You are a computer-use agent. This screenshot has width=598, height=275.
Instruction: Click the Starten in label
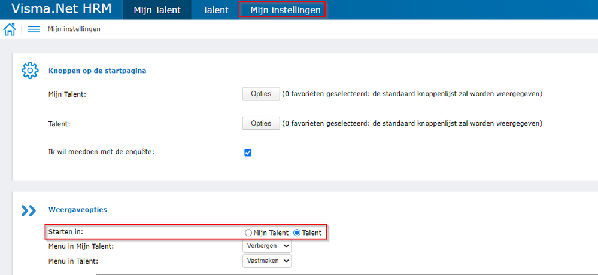[x=65, y=232]
